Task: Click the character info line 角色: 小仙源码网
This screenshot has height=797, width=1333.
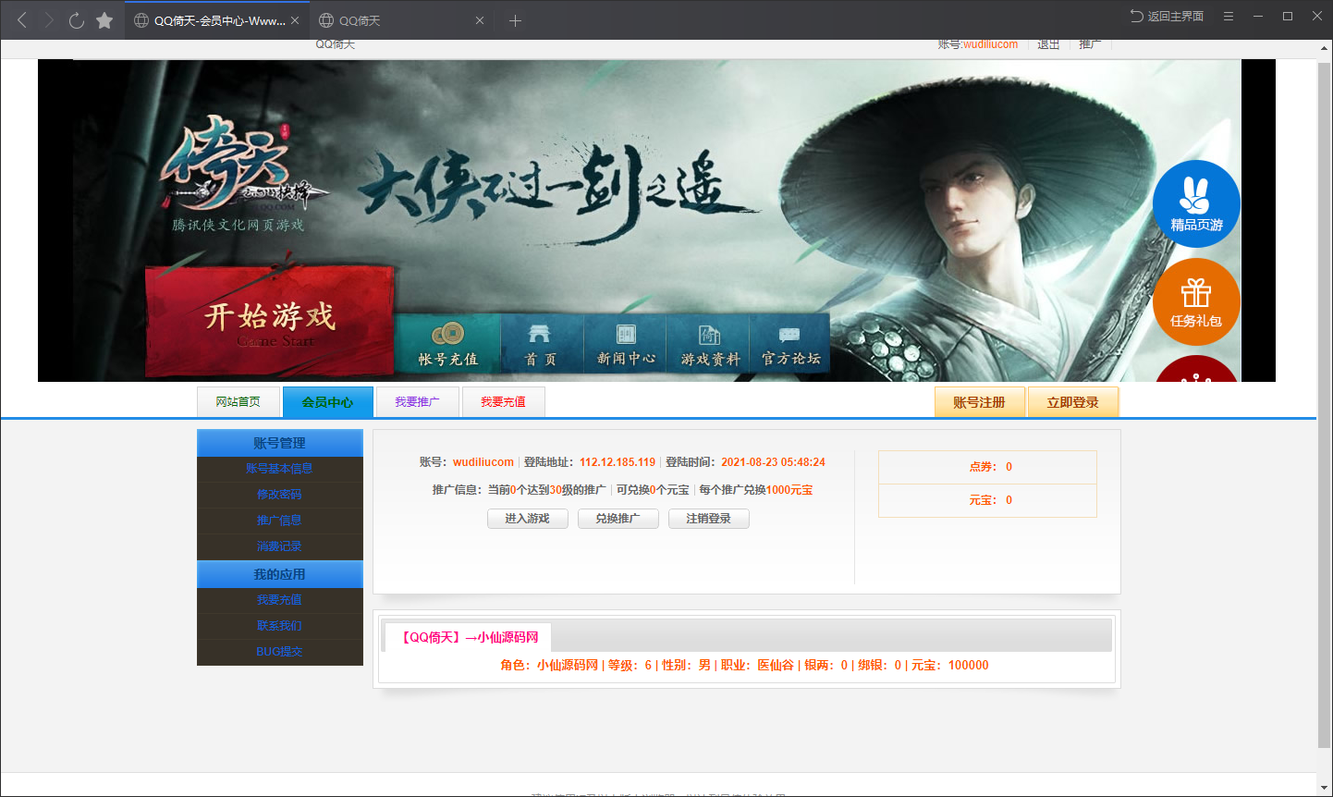Action: pos(745,666)
